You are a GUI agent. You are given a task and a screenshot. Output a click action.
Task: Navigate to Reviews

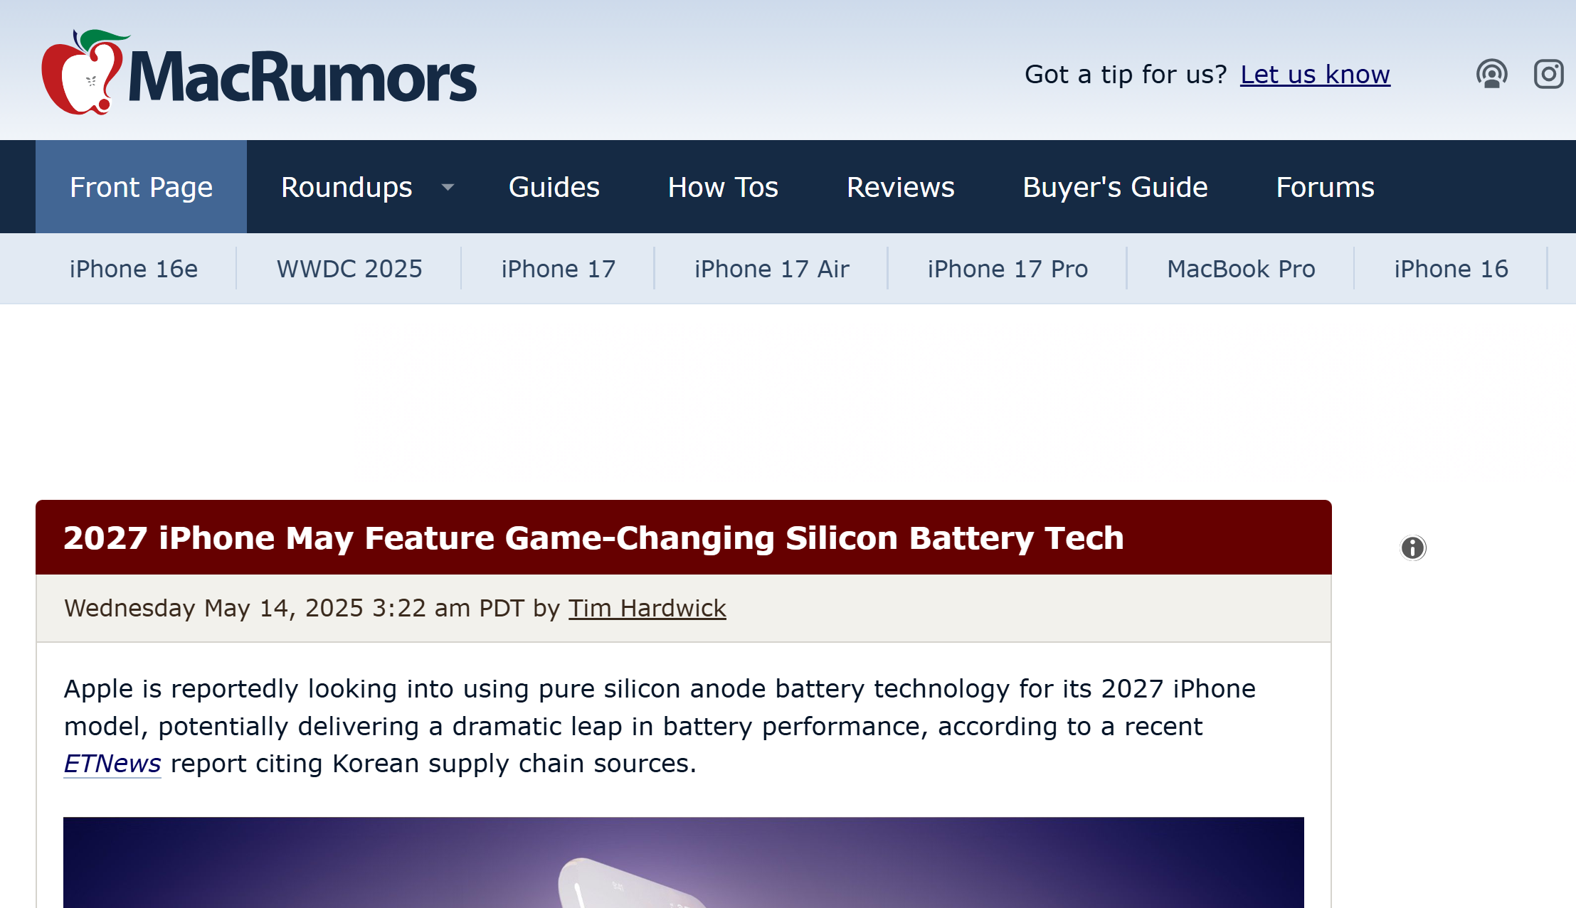900,187
